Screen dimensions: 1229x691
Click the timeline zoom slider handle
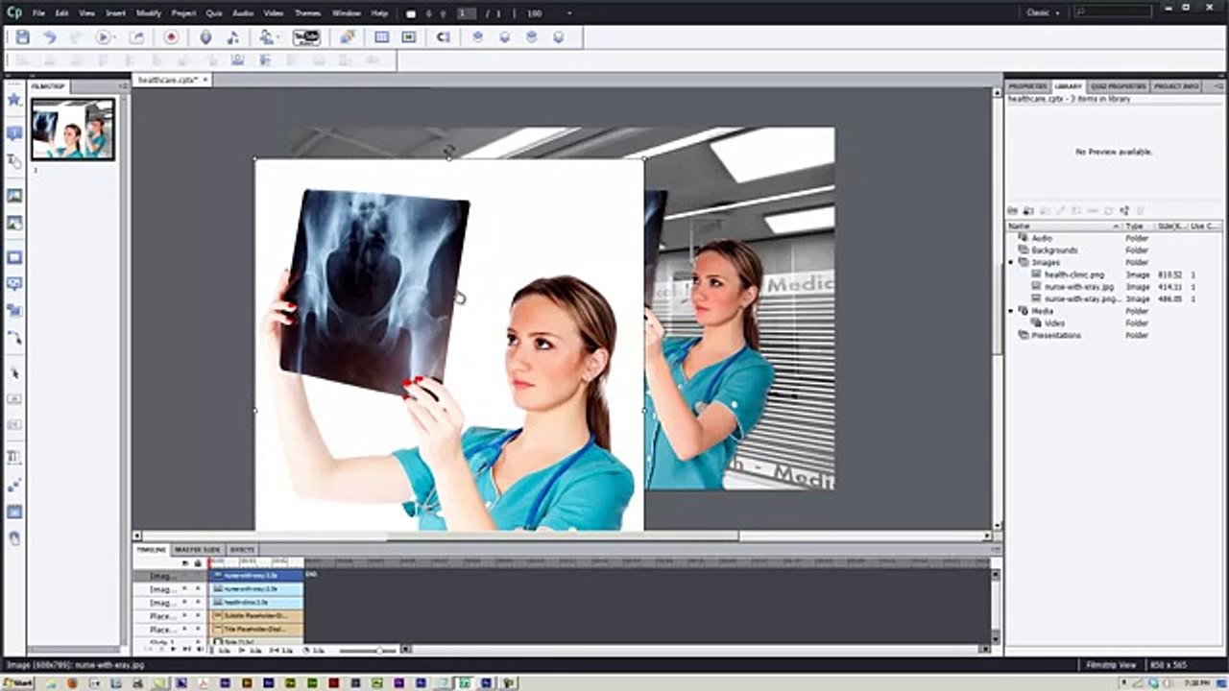[378, 651]
